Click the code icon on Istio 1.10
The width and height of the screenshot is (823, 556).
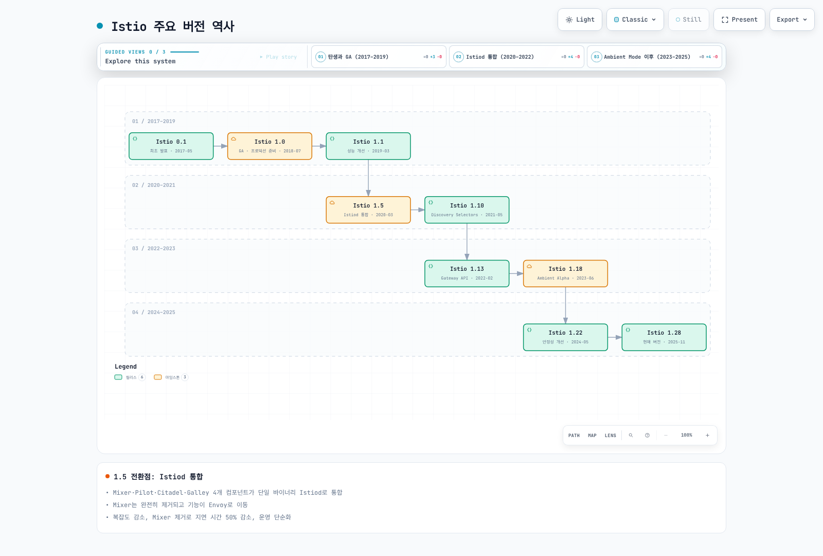point(431,202)
